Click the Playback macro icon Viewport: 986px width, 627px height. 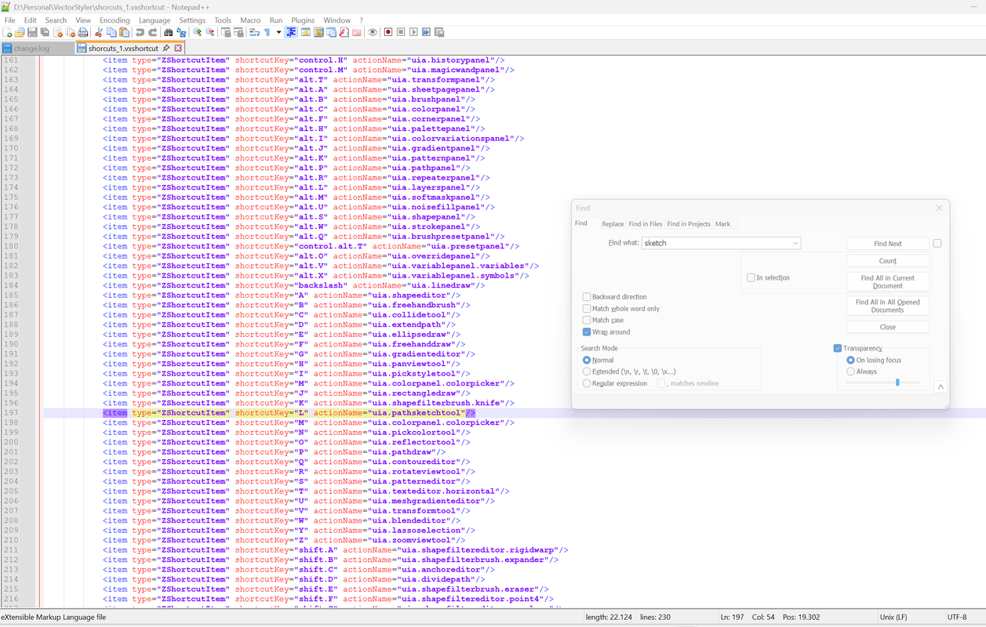coord(413,32)
